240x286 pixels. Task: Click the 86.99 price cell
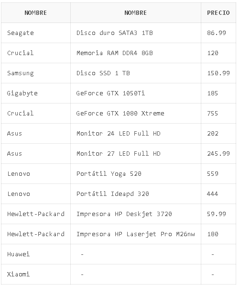click(218, 33)
